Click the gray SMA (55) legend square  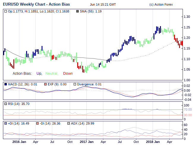pos(77,12)
